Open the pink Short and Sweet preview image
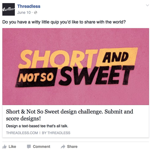This screenshot has width=152, height=151. [x=76, y=66]
